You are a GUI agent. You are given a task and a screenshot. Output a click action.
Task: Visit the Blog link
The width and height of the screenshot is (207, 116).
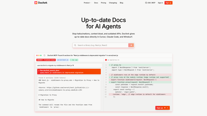point(122,3)
